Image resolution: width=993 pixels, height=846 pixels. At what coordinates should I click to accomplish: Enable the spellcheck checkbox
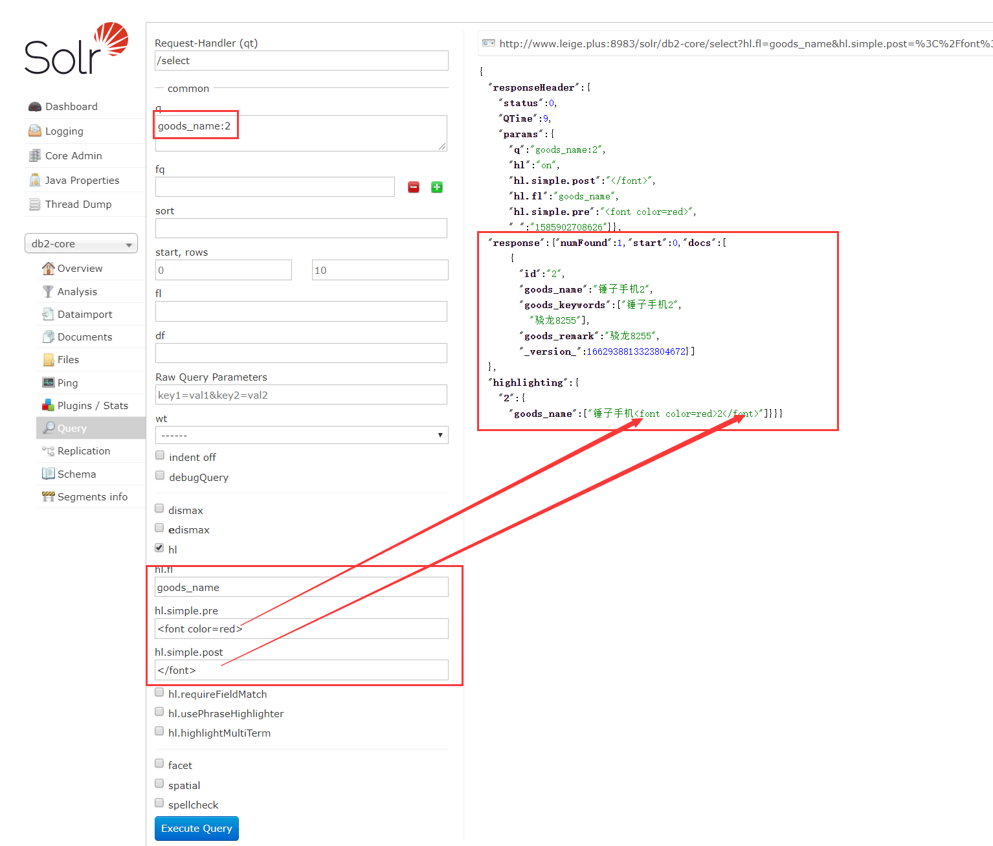click(x=159, y=803)
